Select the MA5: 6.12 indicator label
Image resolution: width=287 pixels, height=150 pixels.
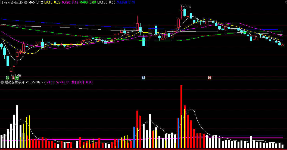click(36, 2)
